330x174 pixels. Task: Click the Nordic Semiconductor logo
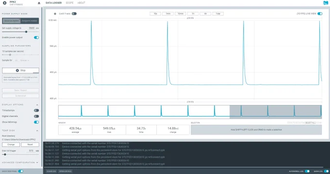click(x=326, y=3)
